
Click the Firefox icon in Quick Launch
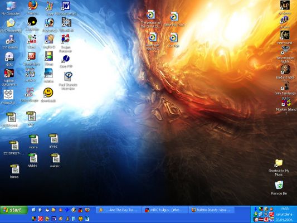87,210
